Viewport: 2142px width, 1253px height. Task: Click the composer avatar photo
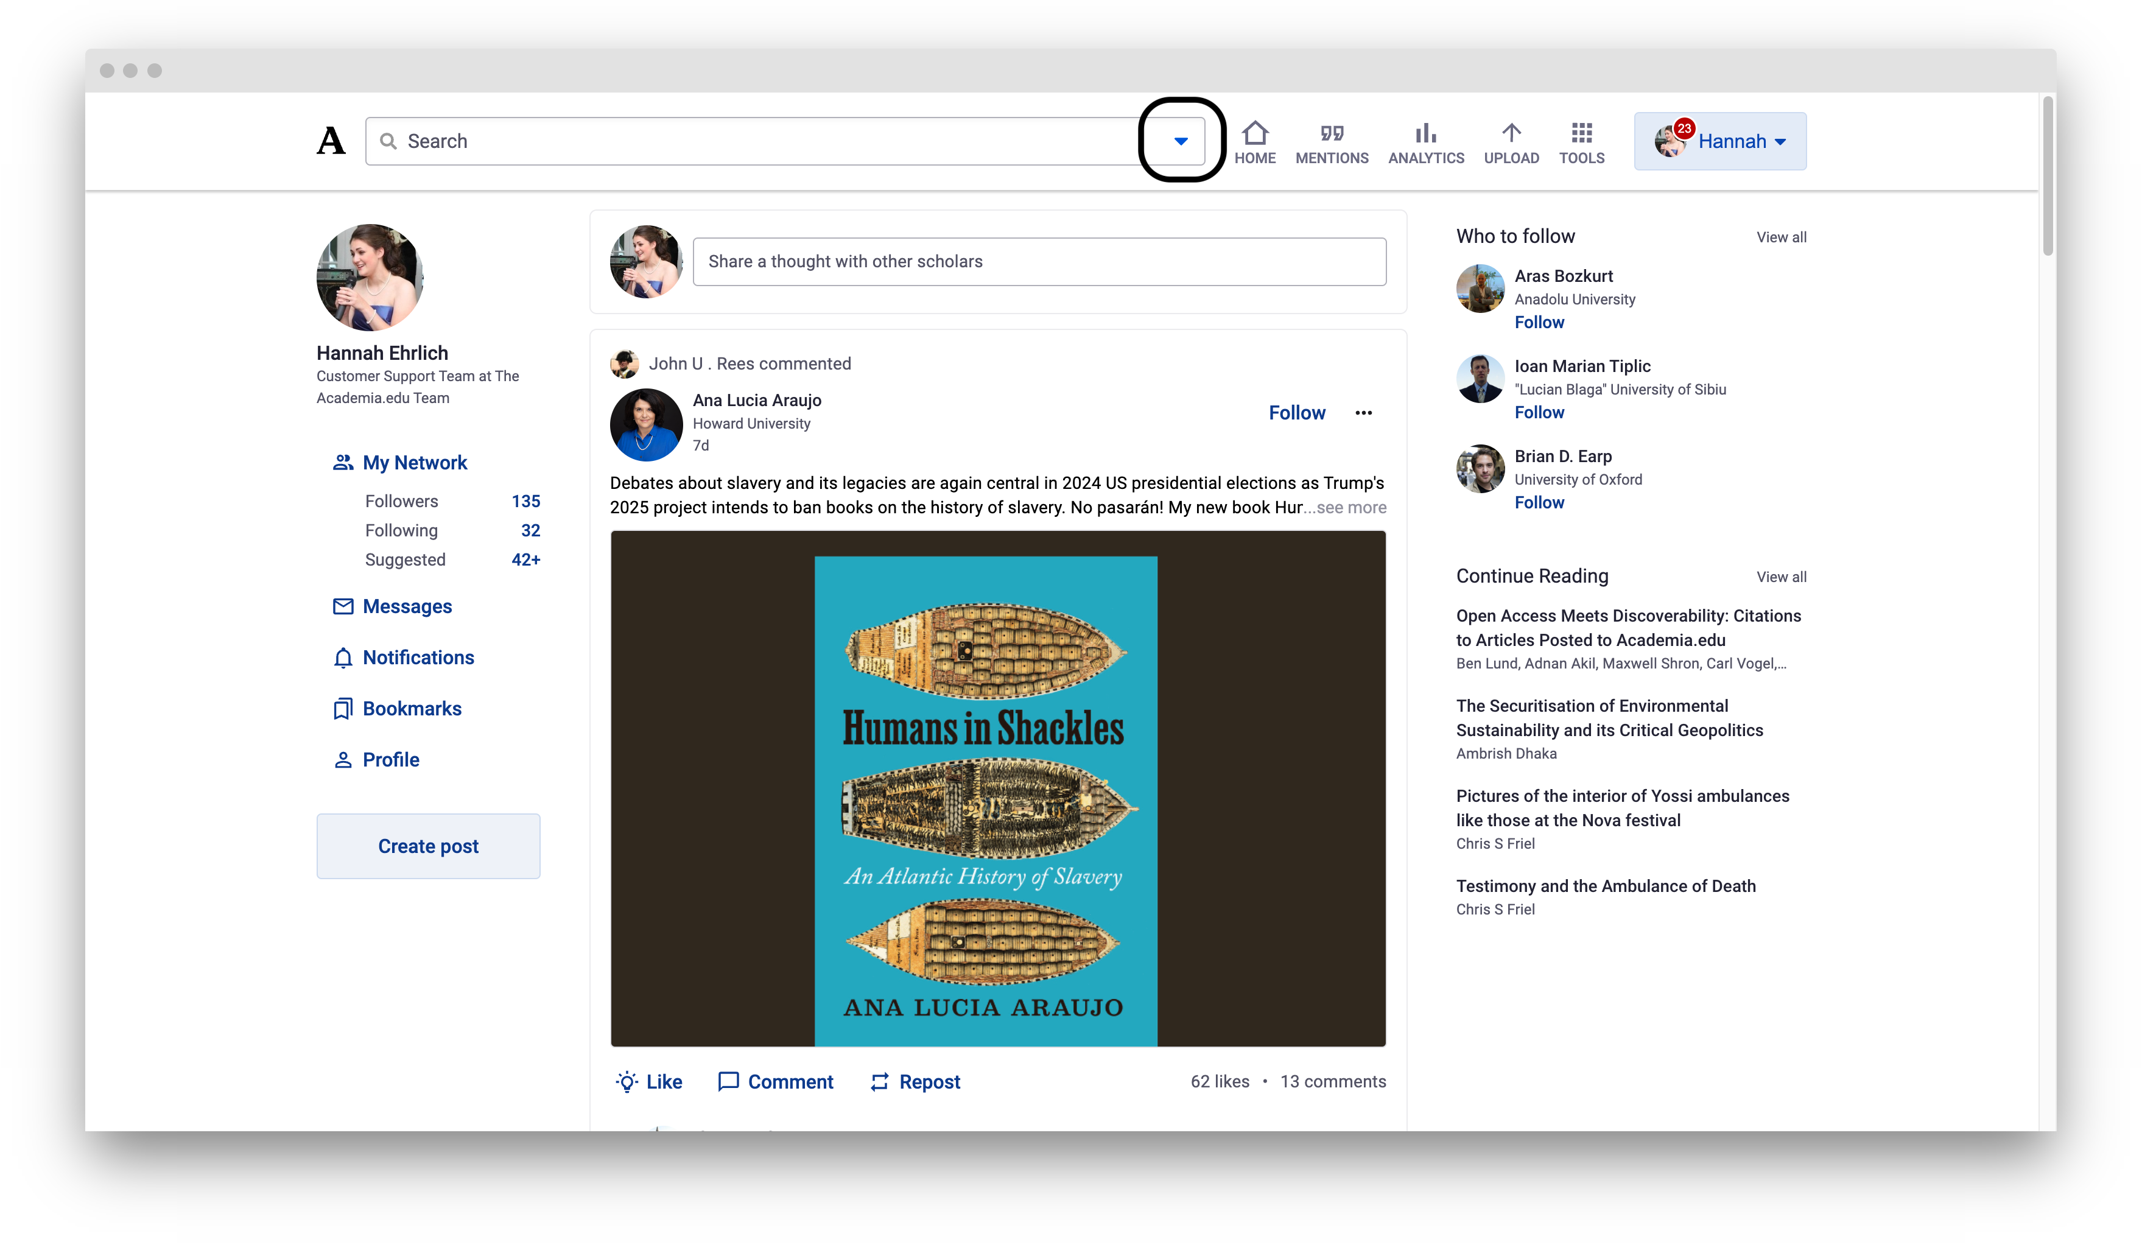(646, 262)
